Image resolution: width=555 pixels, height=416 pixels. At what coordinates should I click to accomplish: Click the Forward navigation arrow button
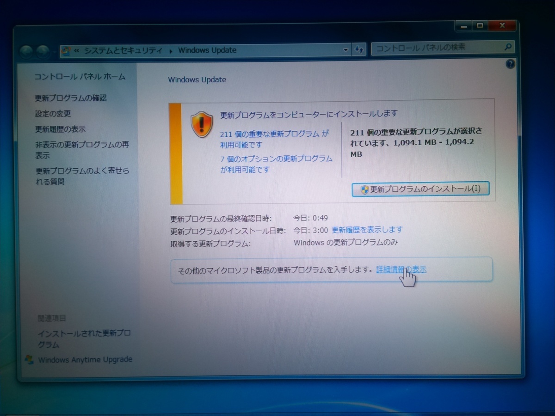click(43, 51)
